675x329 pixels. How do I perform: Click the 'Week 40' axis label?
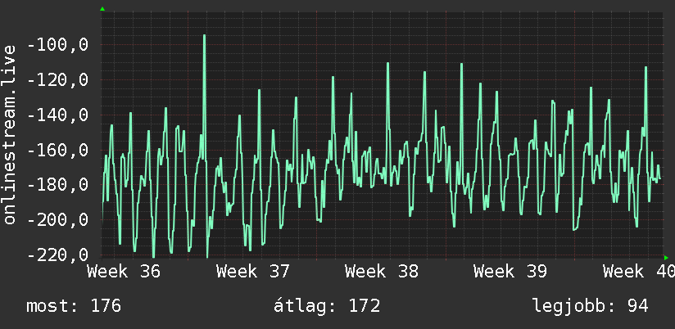point(639,272)
